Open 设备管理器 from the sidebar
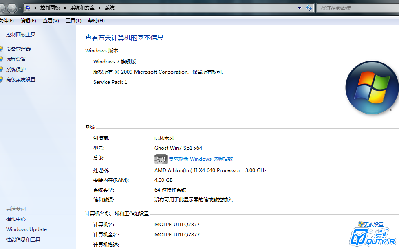The image size is (399, 249). (x=18, y=49)
